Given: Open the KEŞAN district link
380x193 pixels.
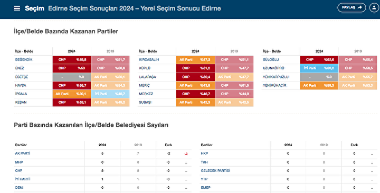Looking at the screenshot, I should (21, 102).
